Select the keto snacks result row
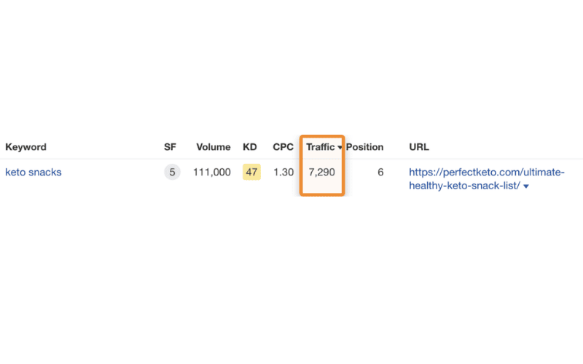This screenshot has width=583, height=364. [291, 178]
